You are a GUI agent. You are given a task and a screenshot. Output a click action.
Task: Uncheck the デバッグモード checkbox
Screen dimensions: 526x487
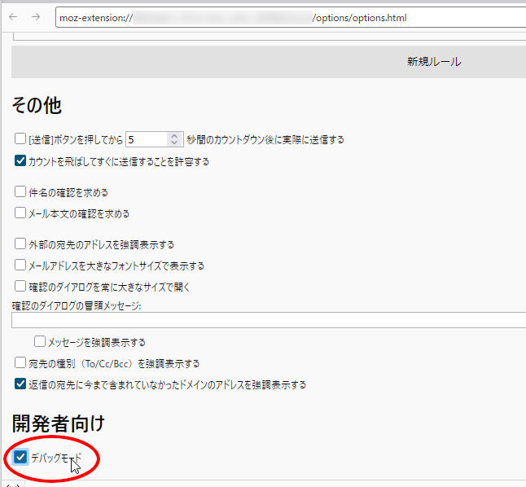[x=20, y=457]
